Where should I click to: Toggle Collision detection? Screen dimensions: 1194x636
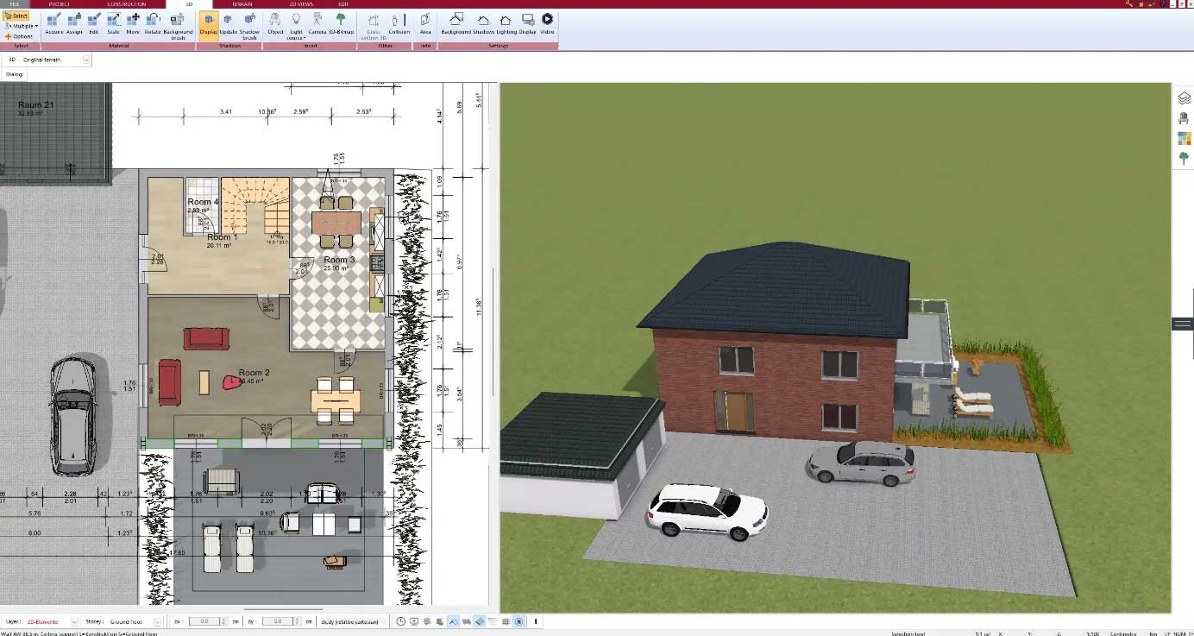[399, 22]
